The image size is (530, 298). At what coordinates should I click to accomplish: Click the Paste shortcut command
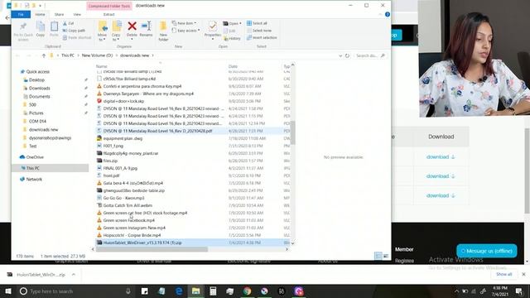pyautogui.click(x=77, y=37)
